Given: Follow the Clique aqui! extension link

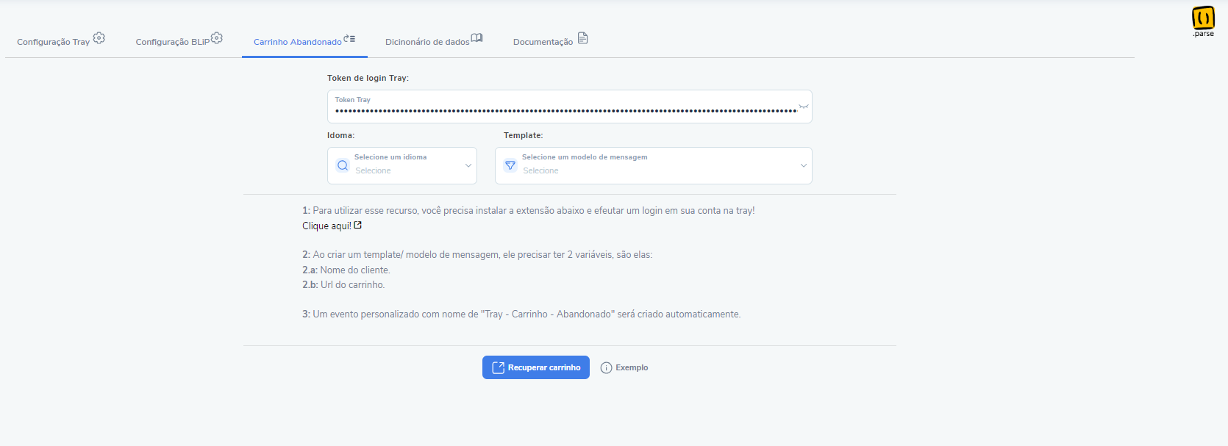Looking at the screenshot, I should [326, 226].
